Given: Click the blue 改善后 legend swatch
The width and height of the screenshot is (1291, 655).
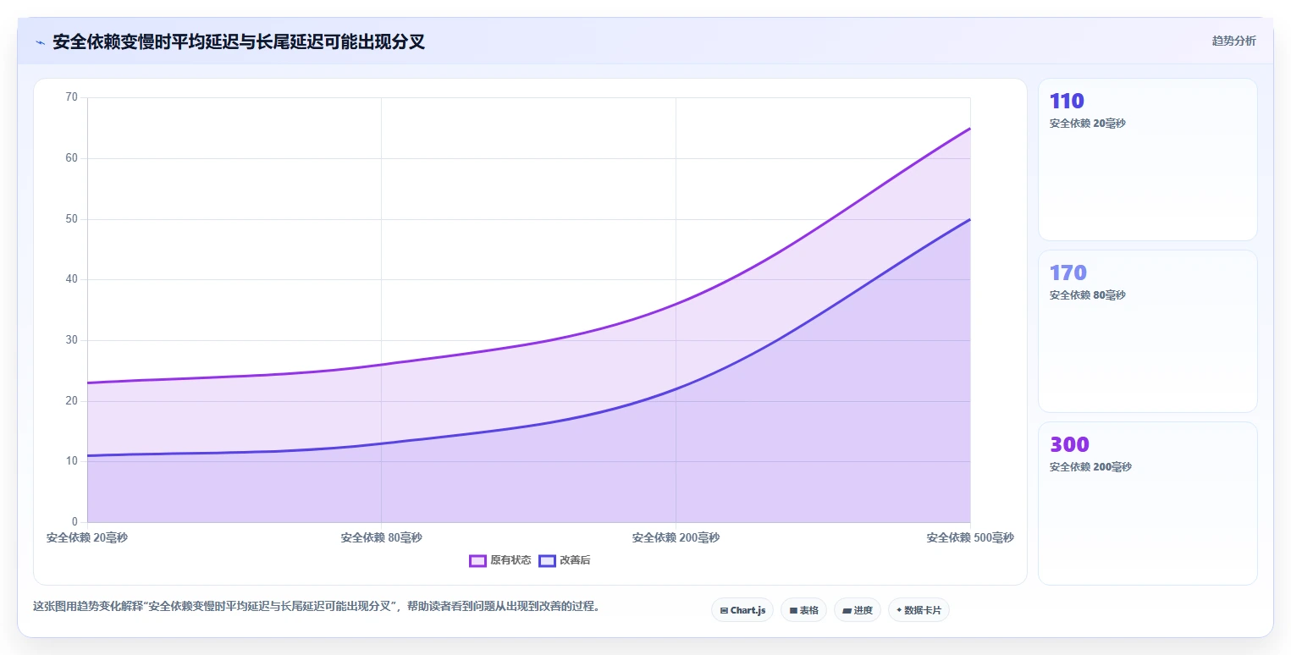Looking at the screenshot, I should [x=547, y=560].
